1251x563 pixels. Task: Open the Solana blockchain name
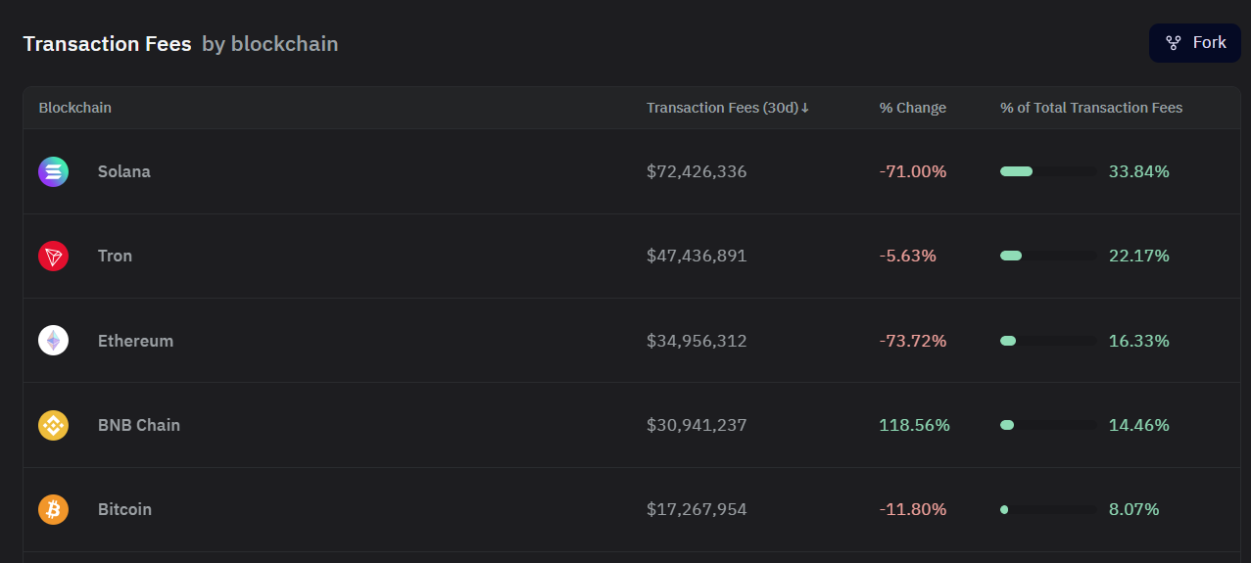pyautogui.click(x=124, y=171)
